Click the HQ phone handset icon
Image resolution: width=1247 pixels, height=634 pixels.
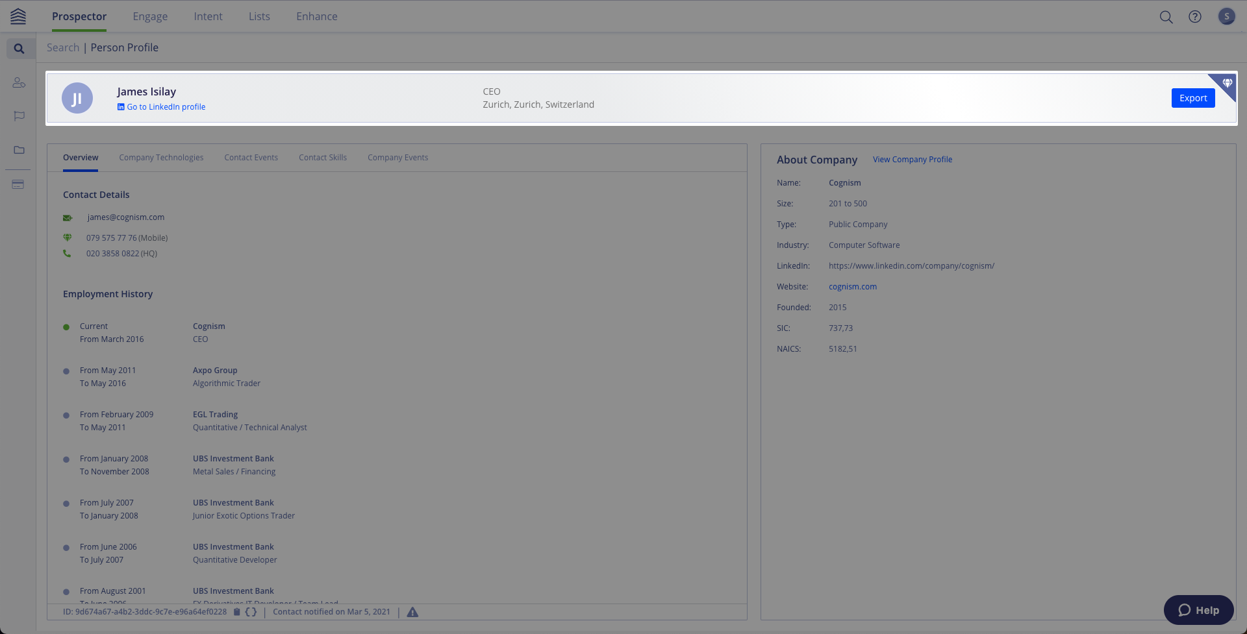tap(67, 254)
